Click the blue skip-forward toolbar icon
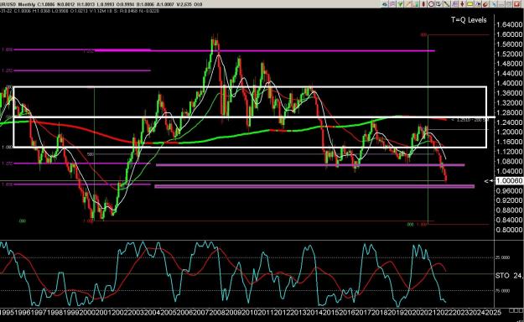This screenshot has width=524, height=322. (x=478, y=4)
